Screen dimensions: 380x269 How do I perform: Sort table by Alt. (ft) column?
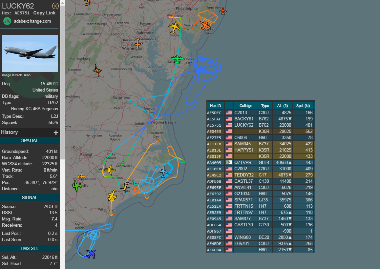tap(282, 106)
